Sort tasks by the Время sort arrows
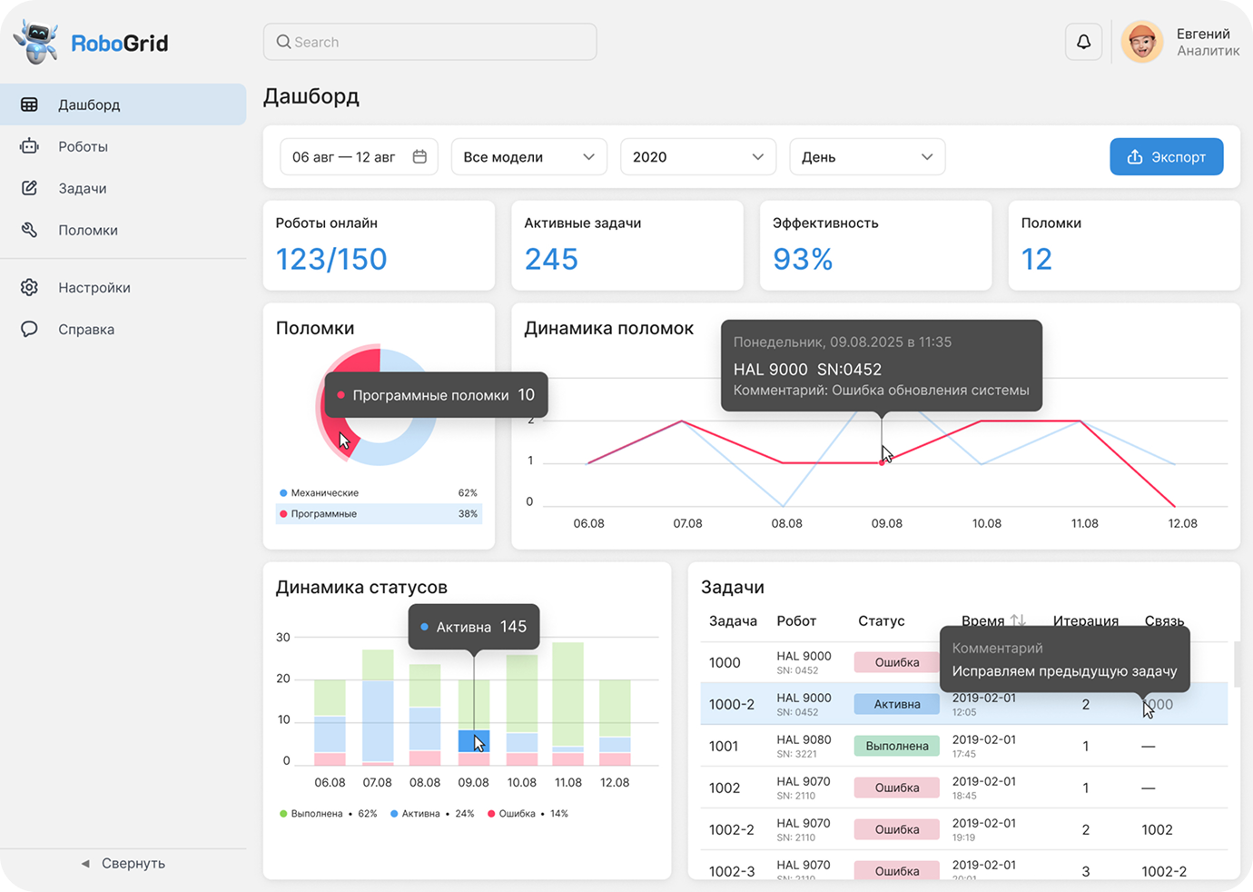1253x892 pixels. 1018,620
